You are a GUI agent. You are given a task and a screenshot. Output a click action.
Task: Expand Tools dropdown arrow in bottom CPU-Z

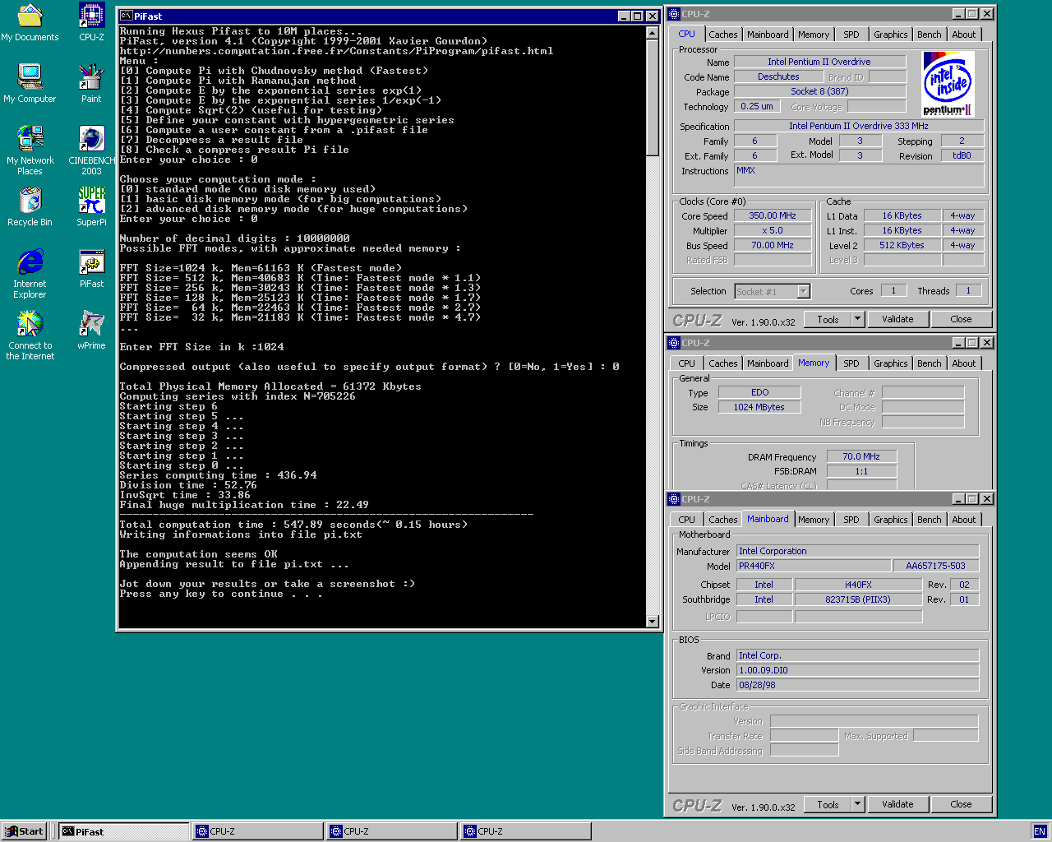point(858,804)
